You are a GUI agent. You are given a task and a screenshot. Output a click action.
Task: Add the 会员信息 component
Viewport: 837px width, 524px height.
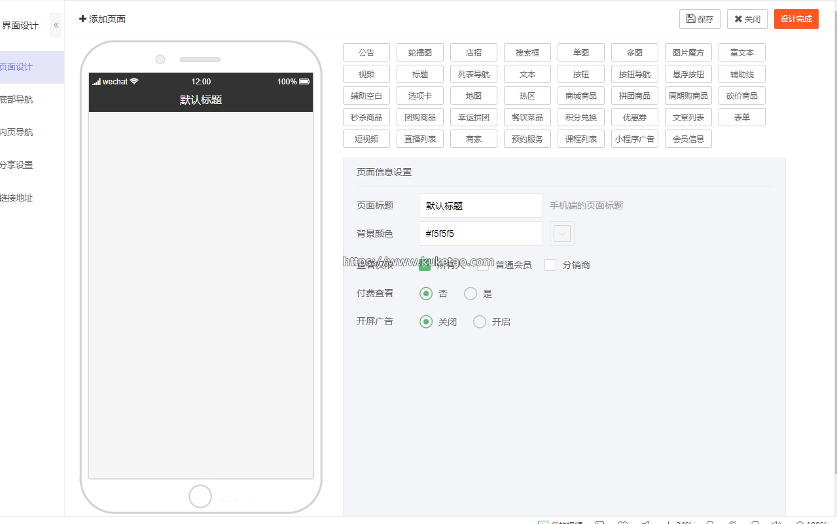point(688,139)
